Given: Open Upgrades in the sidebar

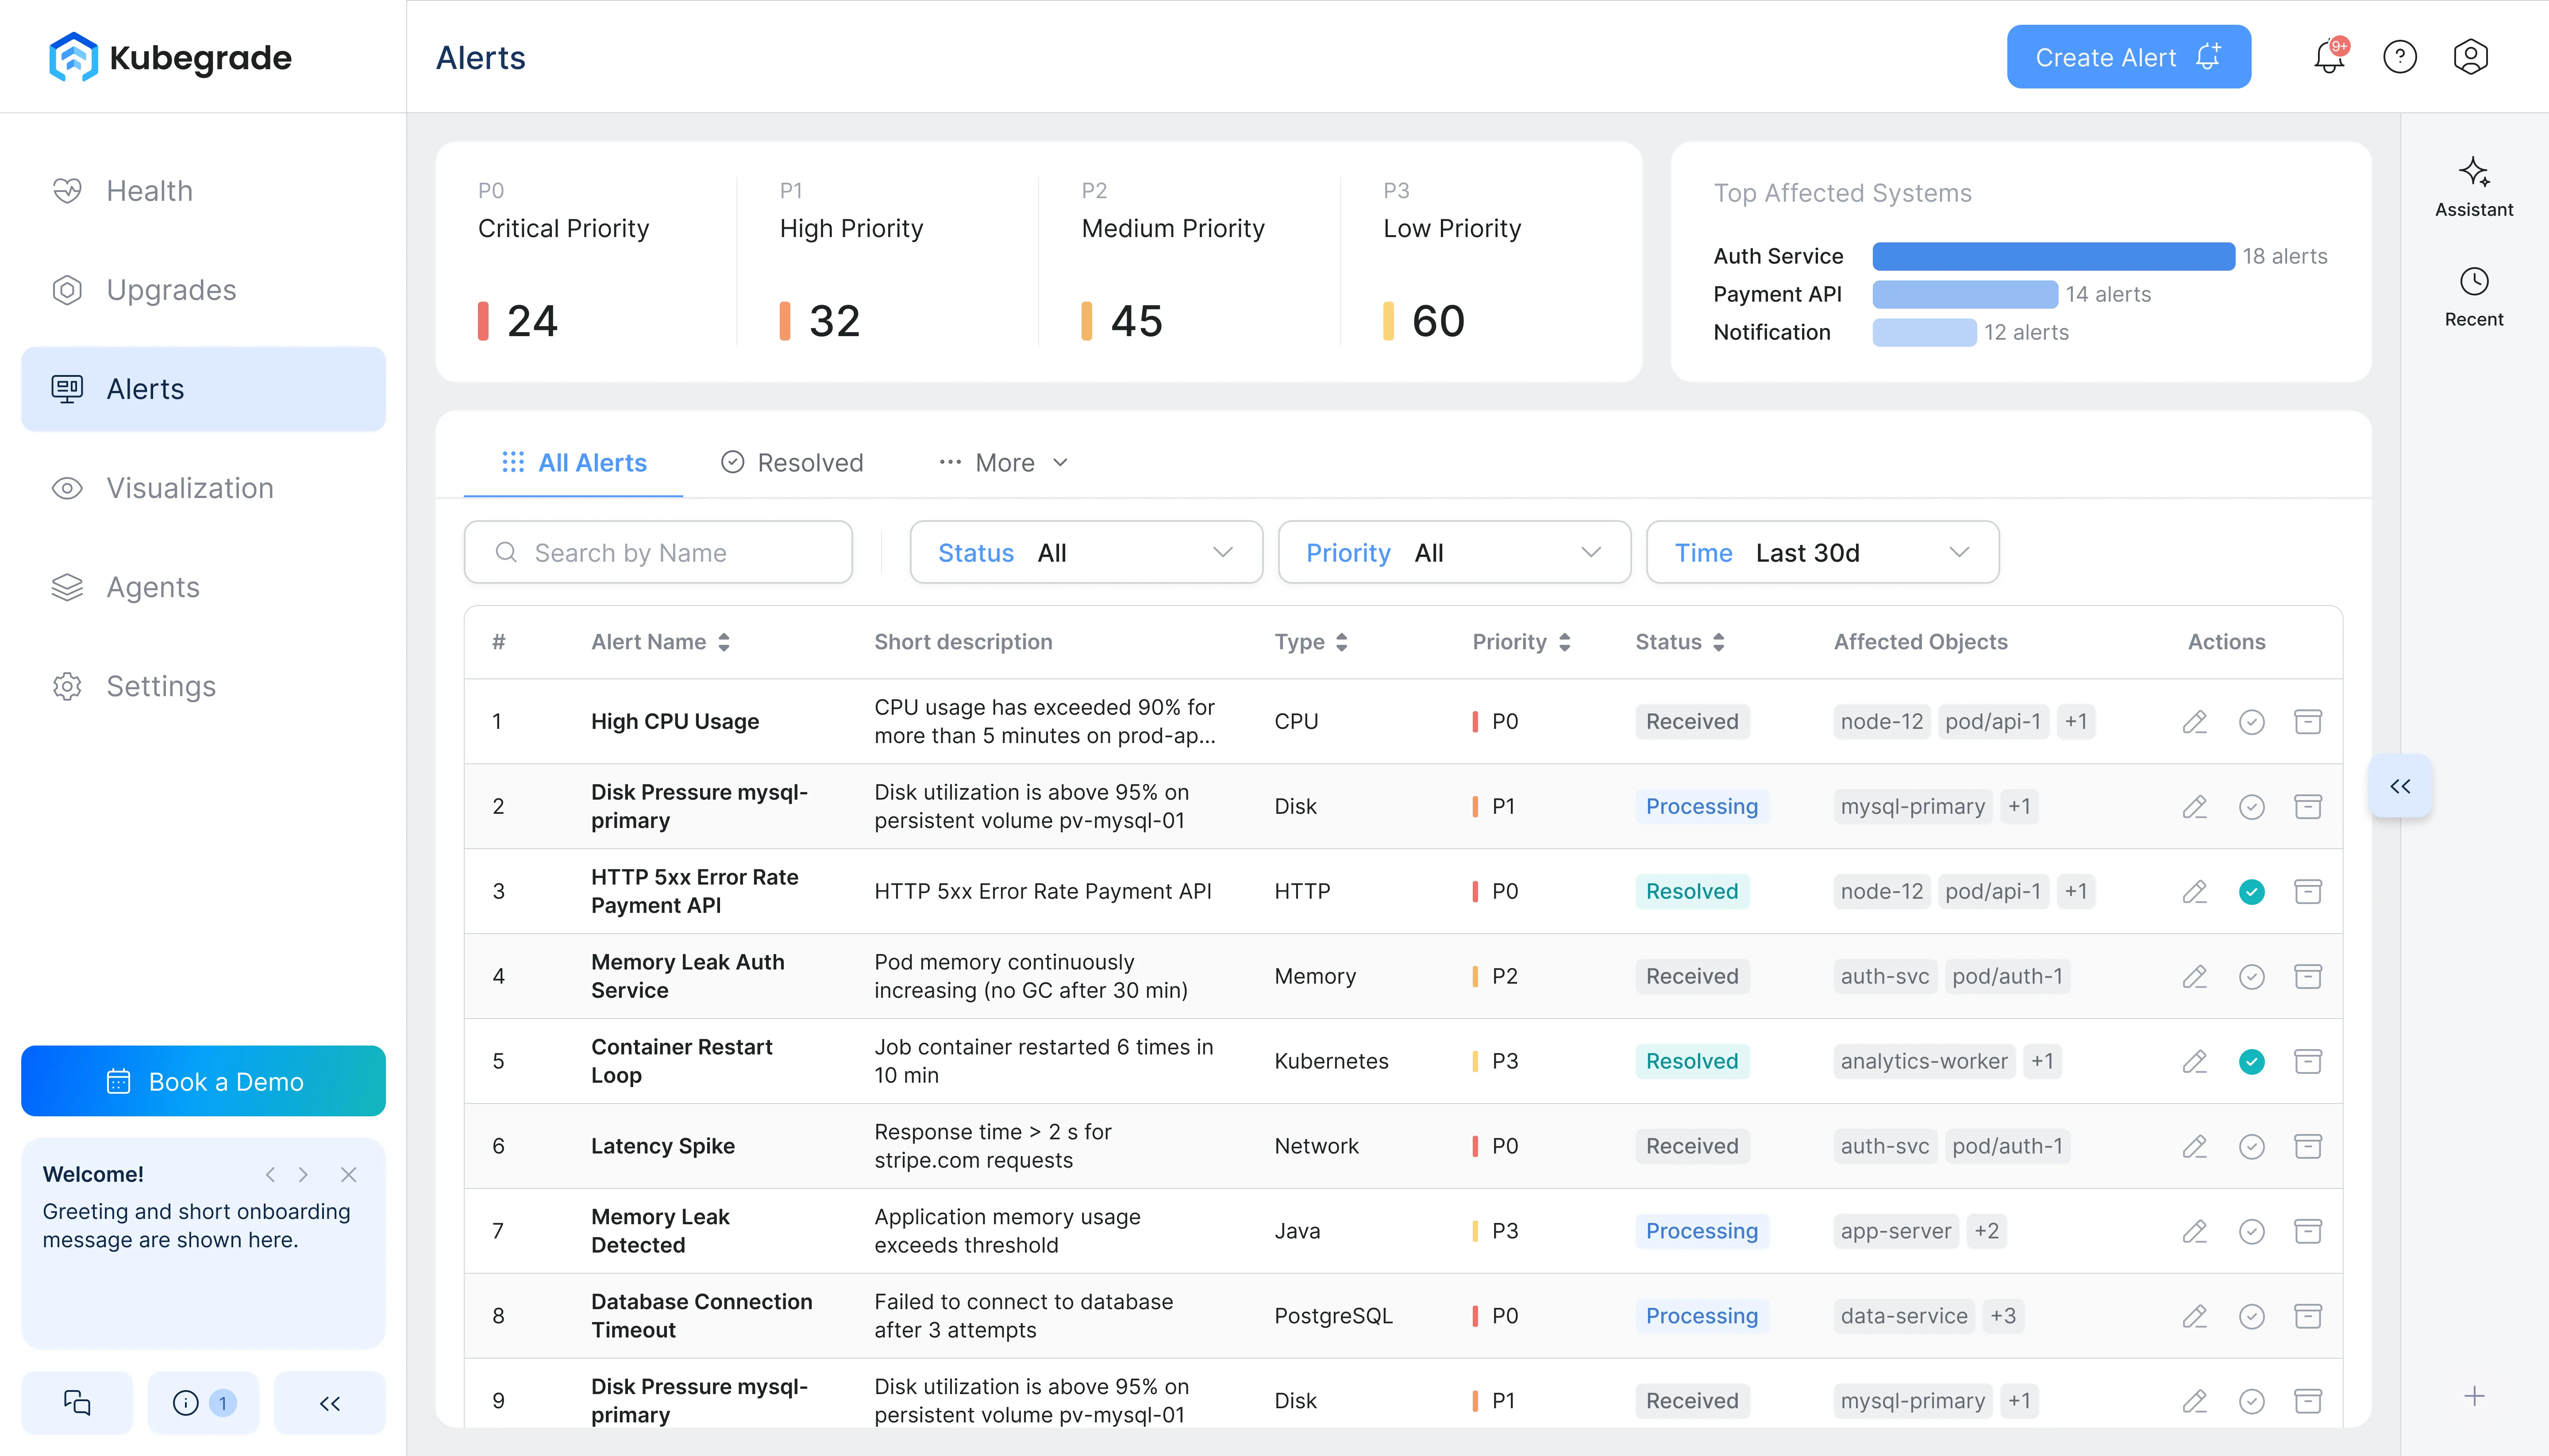Looking at the screenshot, I should pos(203,290).
